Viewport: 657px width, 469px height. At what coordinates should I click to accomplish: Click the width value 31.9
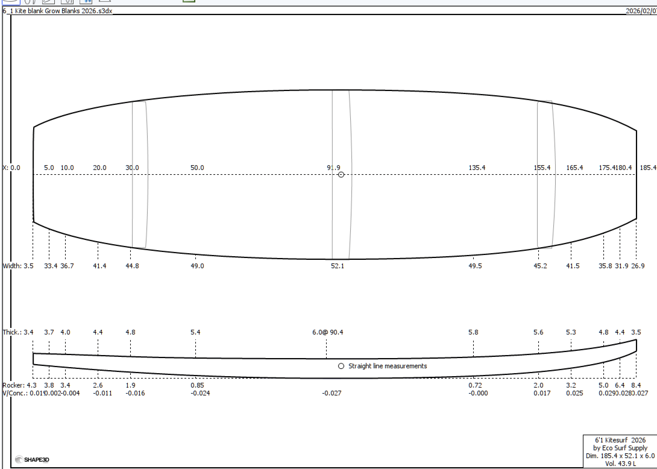[x=621, y=266]
